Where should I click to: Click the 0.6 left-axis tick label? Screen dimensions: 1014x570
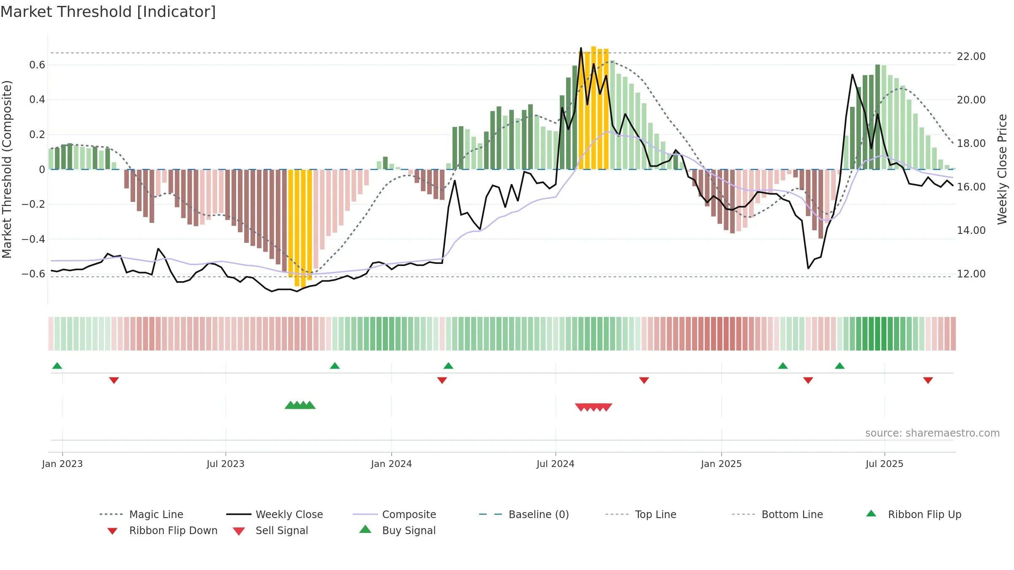(37, 65)
